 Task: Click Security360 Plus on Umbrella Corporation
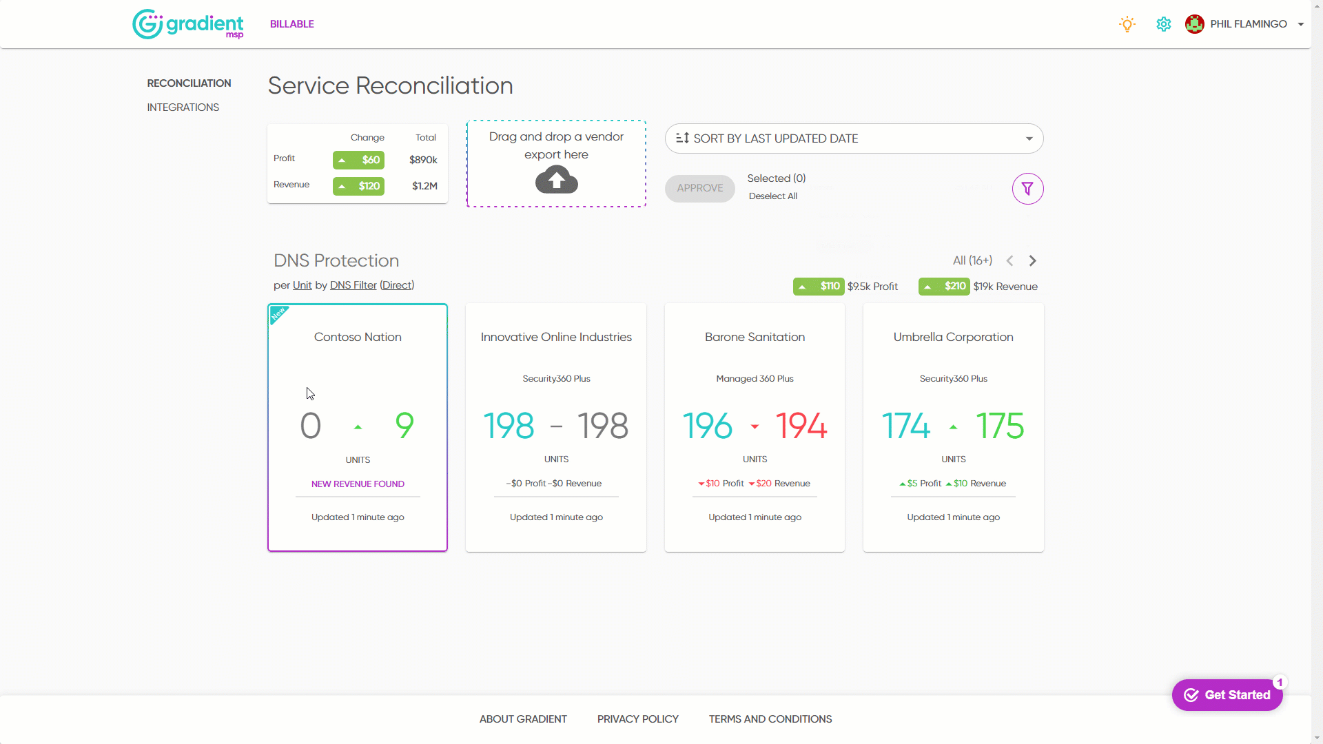click(x=953, y=379)
